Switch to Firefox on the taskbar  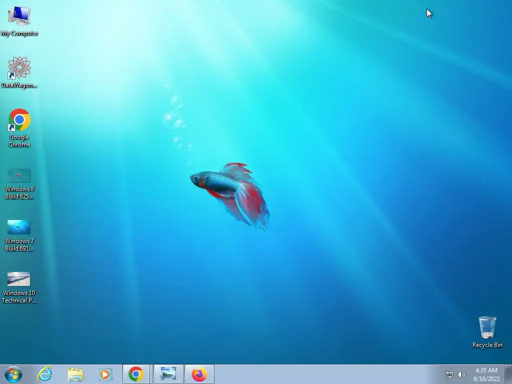pyautogui.click(x=199, y=374)
